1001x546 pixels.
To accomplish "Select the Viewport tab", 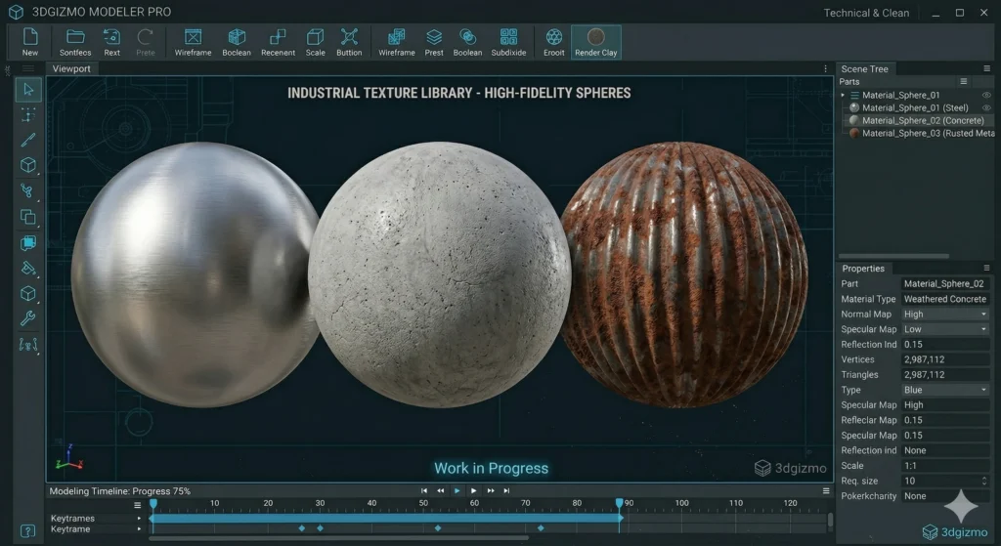I will pyautogui.click(x=71, y=68).
